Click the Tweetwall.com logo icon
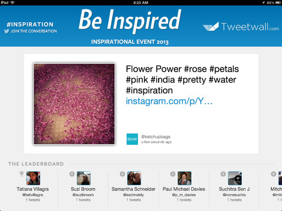Image resolution: width=282 pixels, height=211 pixels. coord(211,26)
